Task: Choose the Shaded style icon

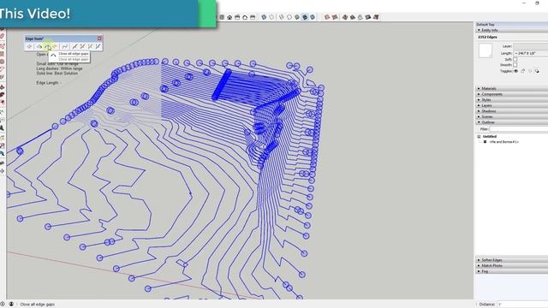Action: (297, 17)
